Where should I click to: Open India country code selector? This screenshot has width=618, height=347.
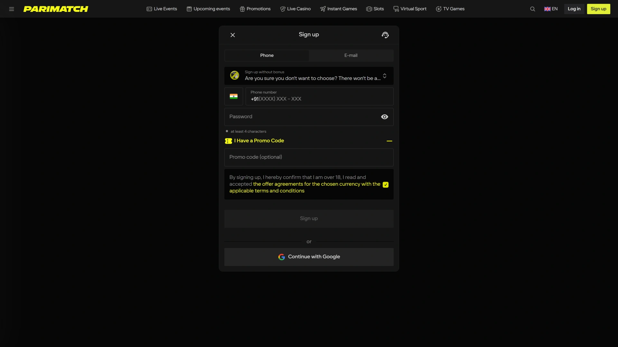point(234,96)
